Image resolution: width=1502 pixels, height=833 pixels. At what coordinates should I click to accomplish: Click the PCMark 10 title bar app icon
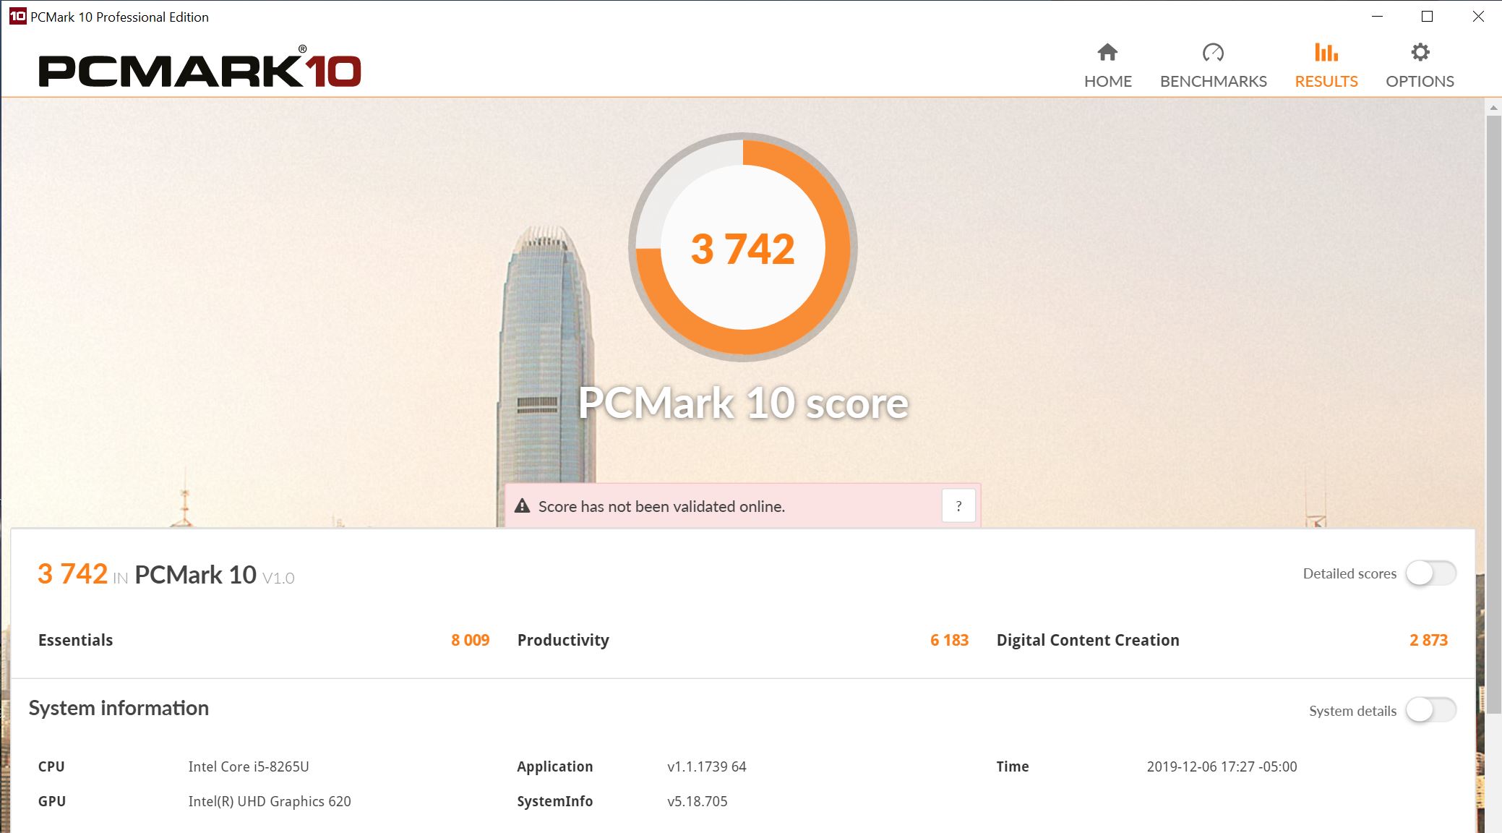[x=17, y=16]
